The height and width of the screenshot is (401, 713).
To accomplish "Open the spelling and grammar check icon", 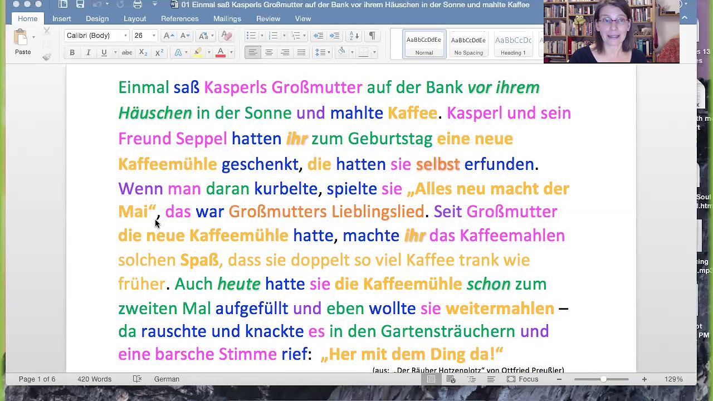I will 137,379.
